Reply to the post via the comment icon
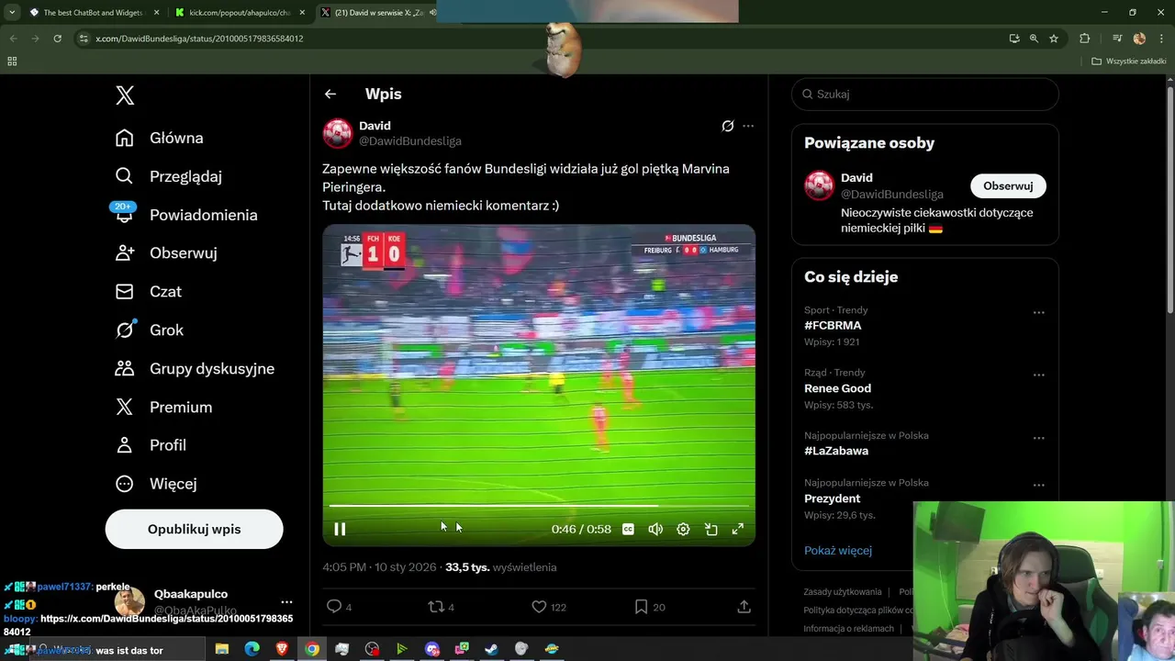1175x661 pixels. tap(334, 606)
